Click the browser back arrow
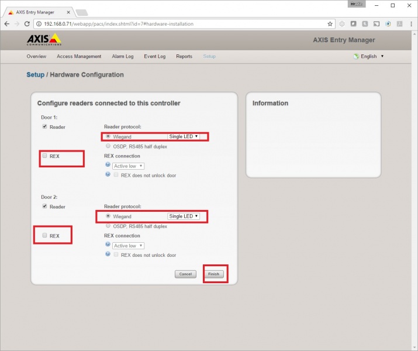The image size is (418, 351). [x=7, y=24]
